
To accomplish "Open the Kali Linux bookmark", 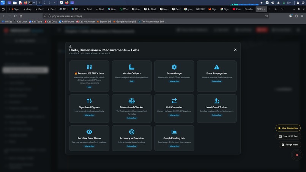I will click(x=21, y=22).
